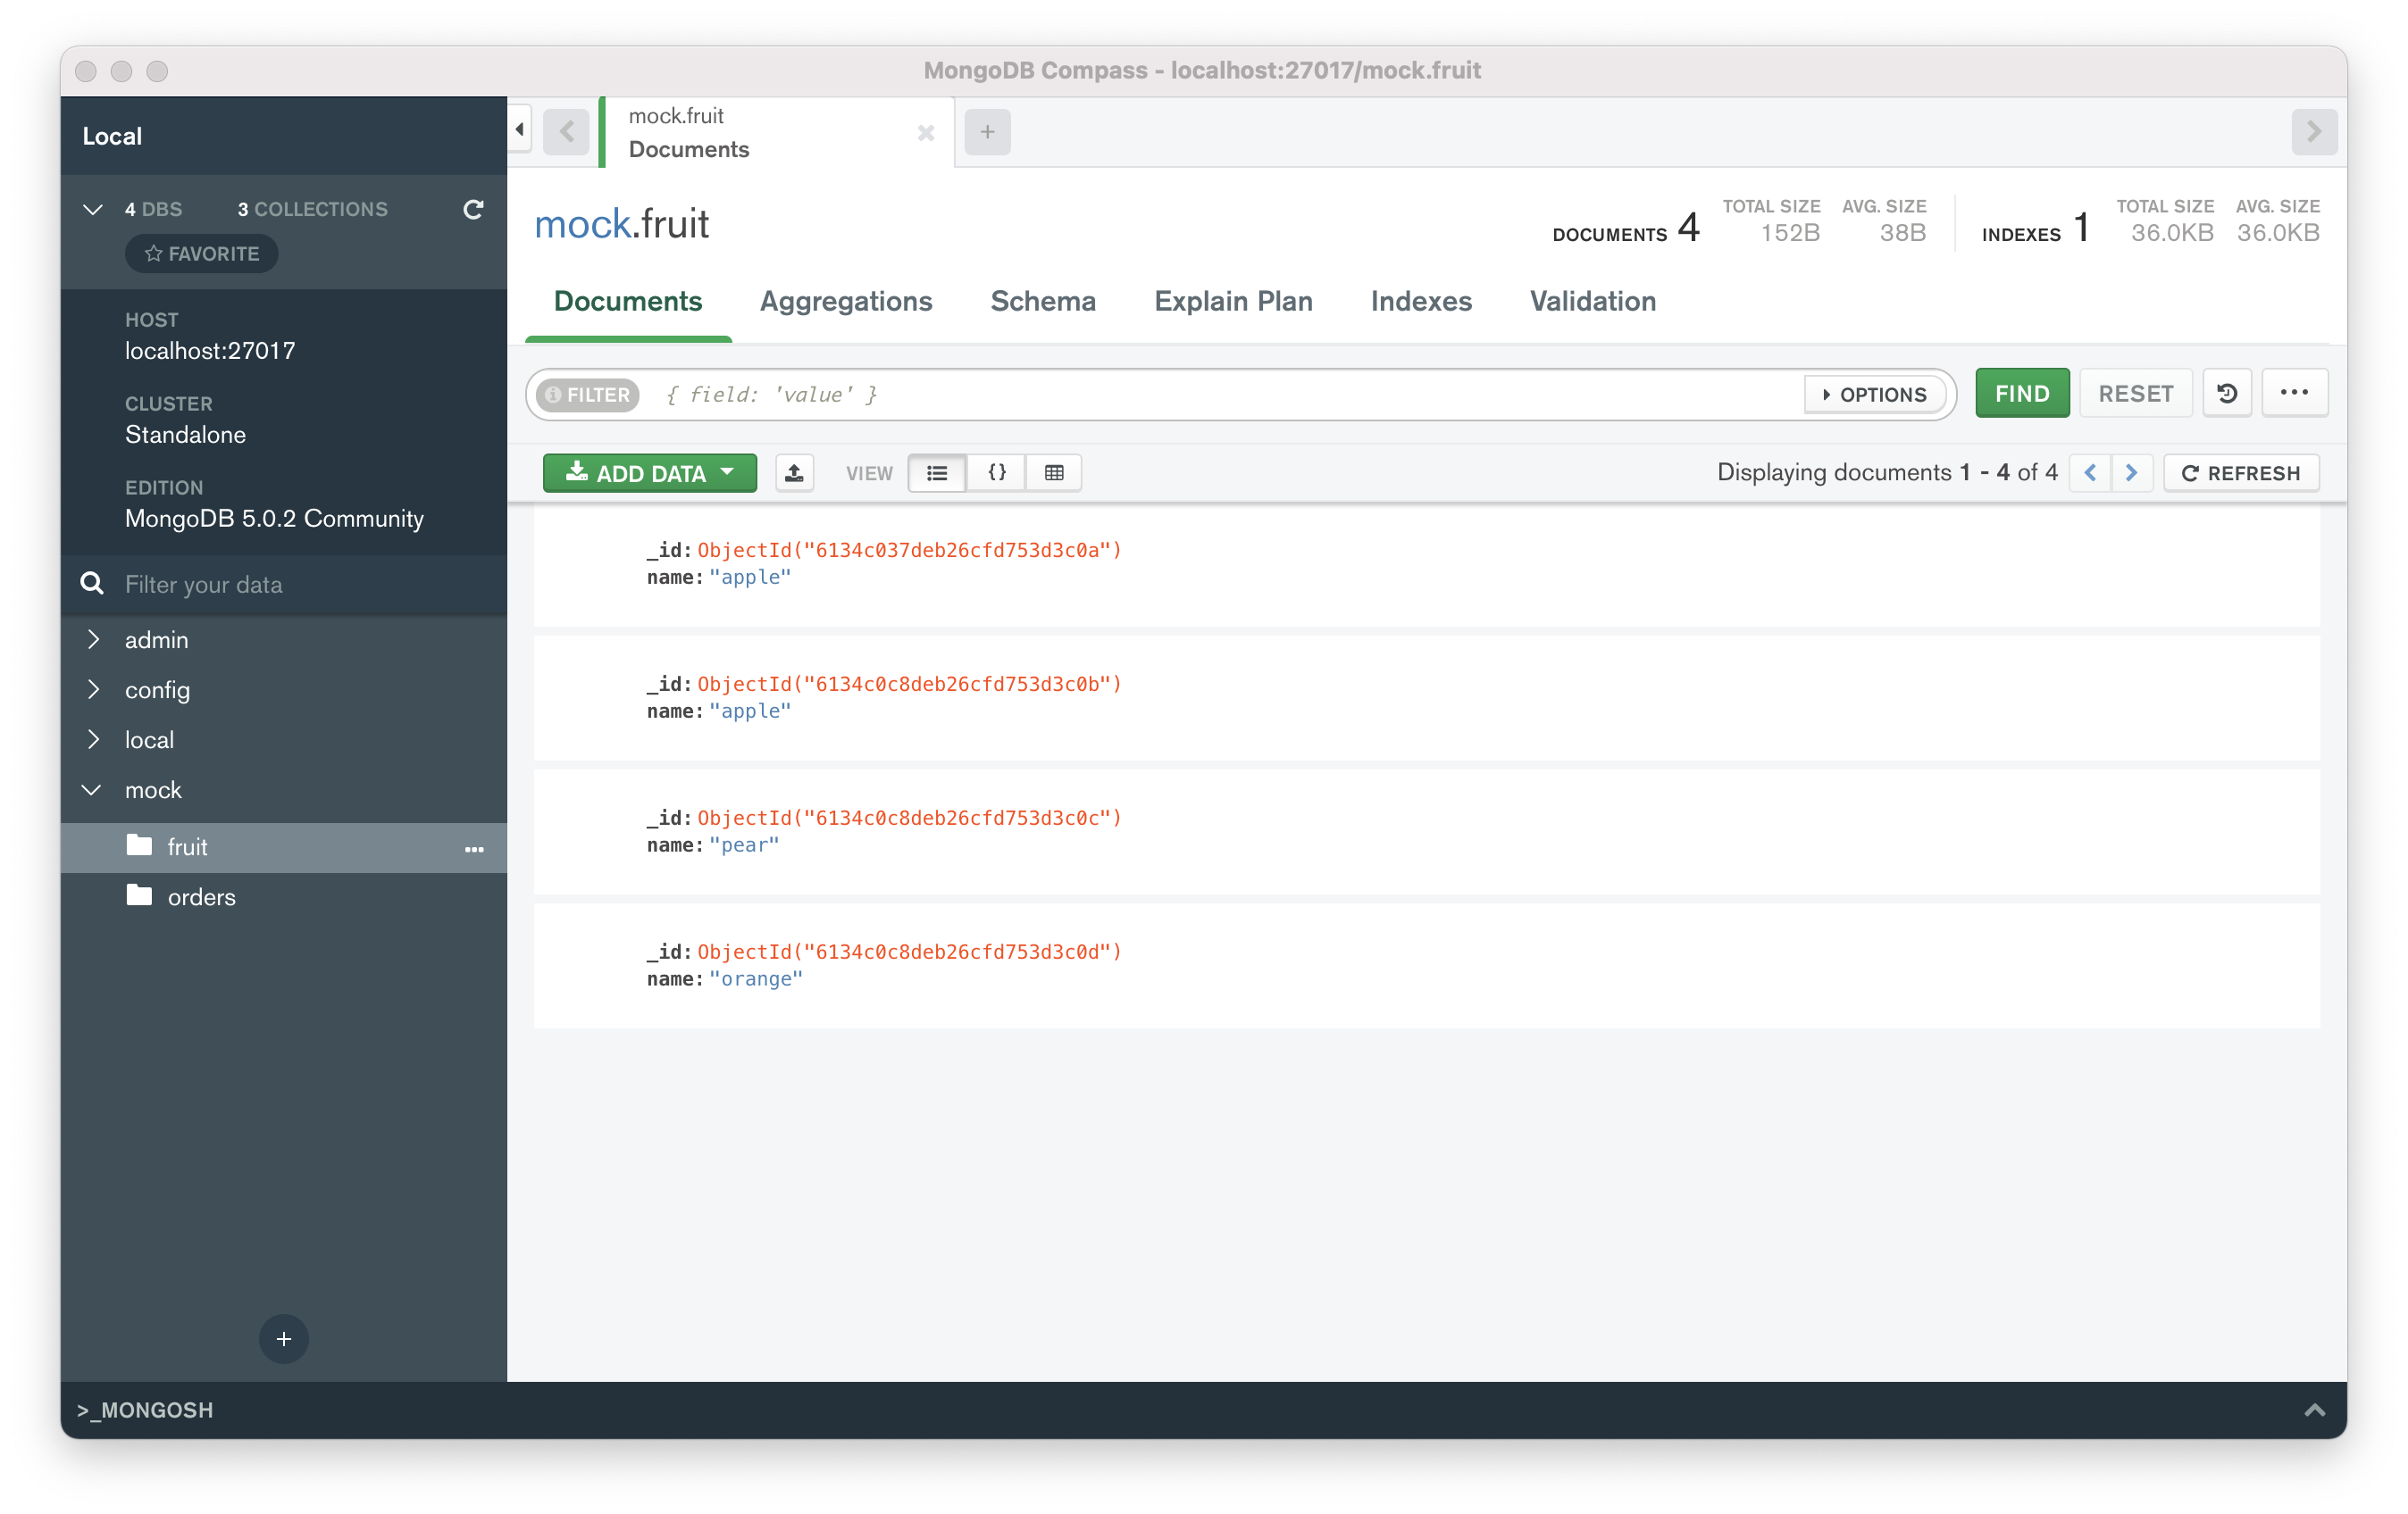Select the fruit collection
Image resolution: width=2408 pixels, height=1514 pixels.
click(284, 846)
